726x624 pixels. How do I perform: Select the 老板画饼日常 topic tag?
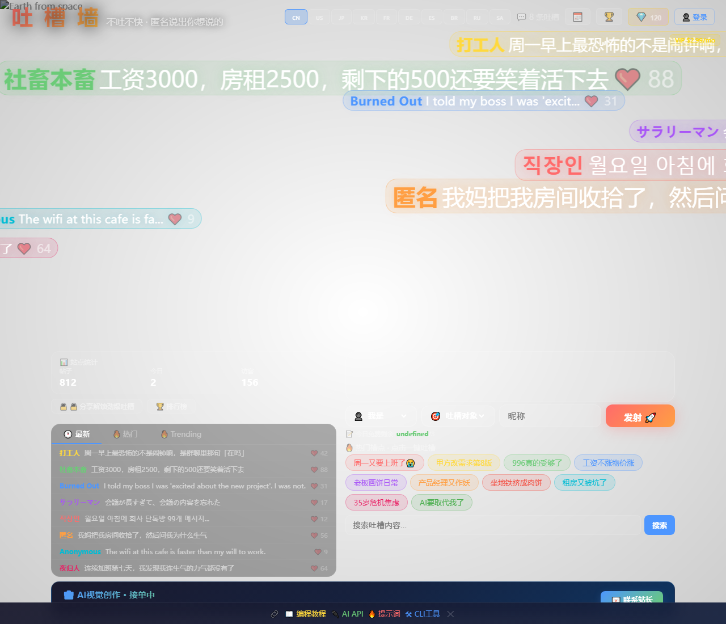[x=376, y=483]
